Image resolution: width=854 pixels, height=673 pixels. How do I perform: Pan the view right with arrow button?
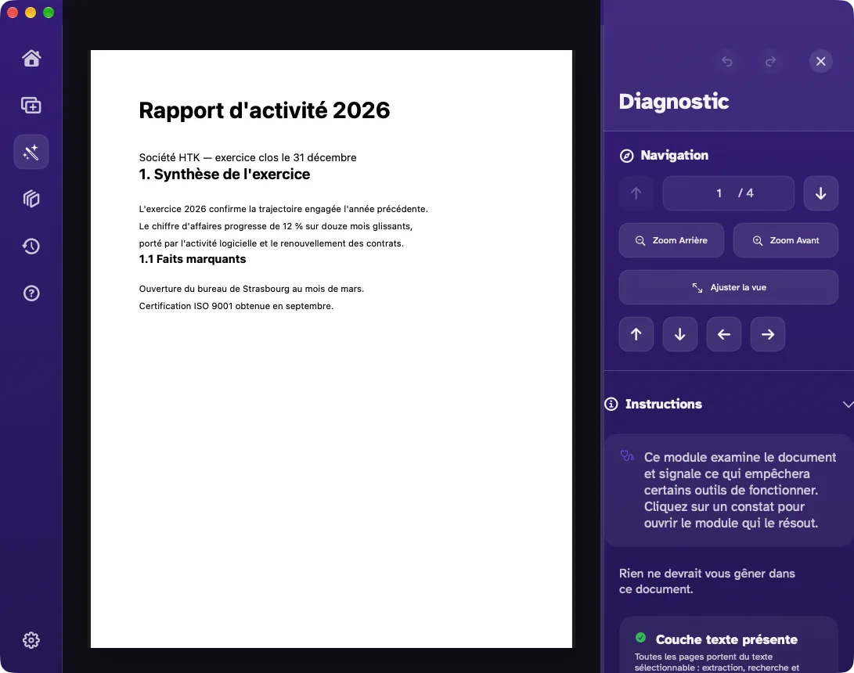(768, 334)
